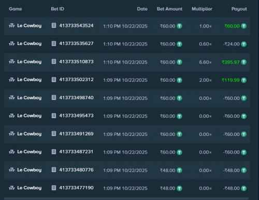This screenshot has height=200, width=259.
Task: Click the Multiplier column header
Action: tap(202, 9)
